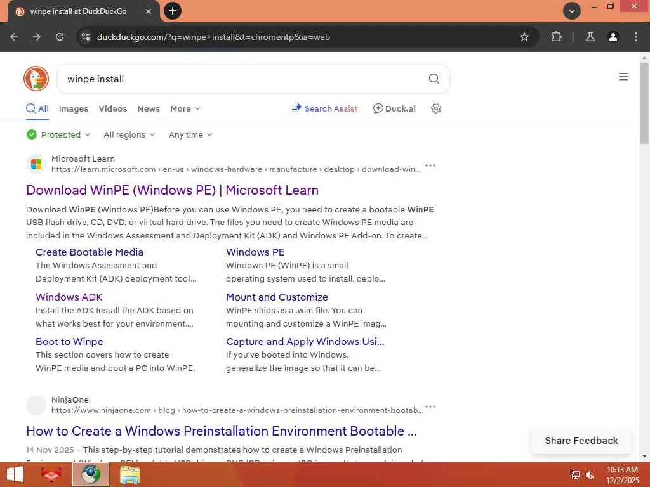Image resolution: width=650 pixels, height=487 pixels.
Task: Open tab search dropdown arrow
Action: tap(572, 11)
